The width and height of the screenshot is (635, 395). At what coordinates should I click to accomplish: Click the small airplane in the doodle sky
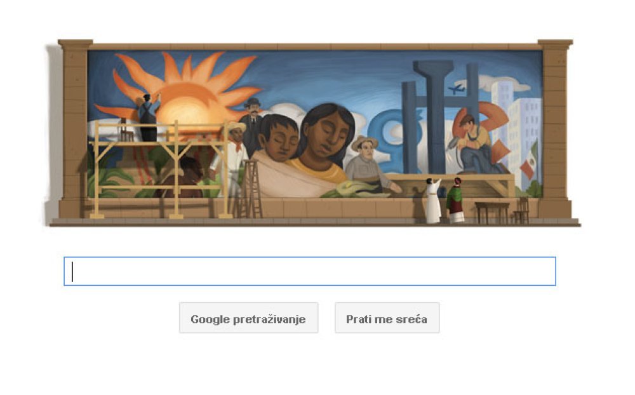[x=456, y=89]
